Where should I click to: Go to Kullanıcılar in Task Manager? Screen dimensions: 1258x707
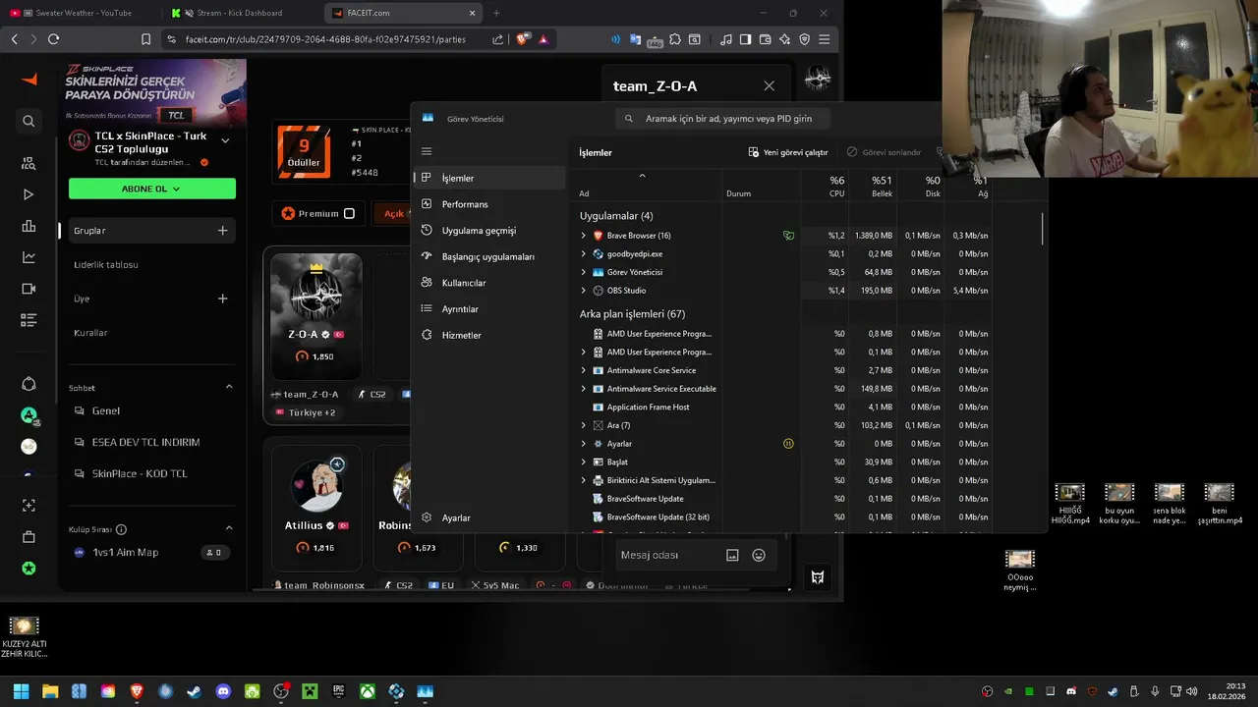coord(489,283)
